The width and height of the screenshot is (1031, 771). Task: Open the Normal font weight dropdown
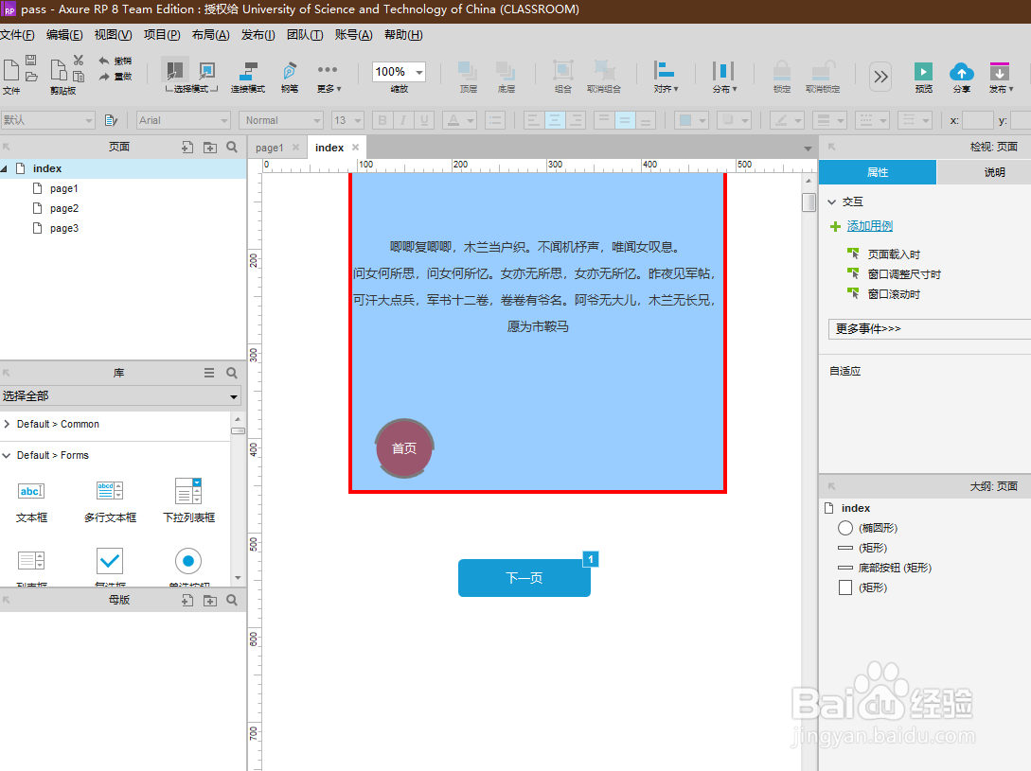[x=281, y=120]
